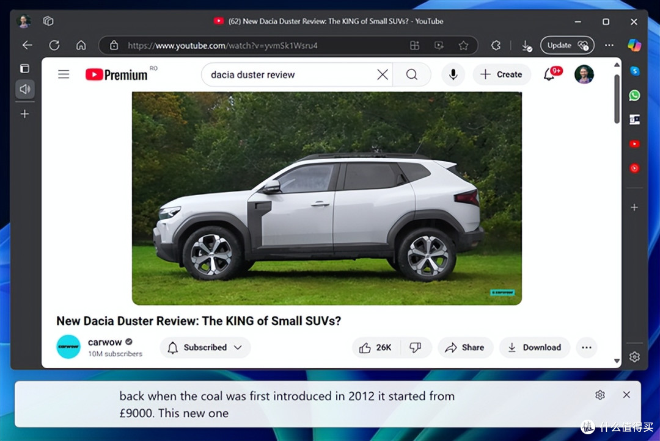This screenshot has height=441, width=660.
Task: Select the tab playing audio in sidebar
Action: 25,89
